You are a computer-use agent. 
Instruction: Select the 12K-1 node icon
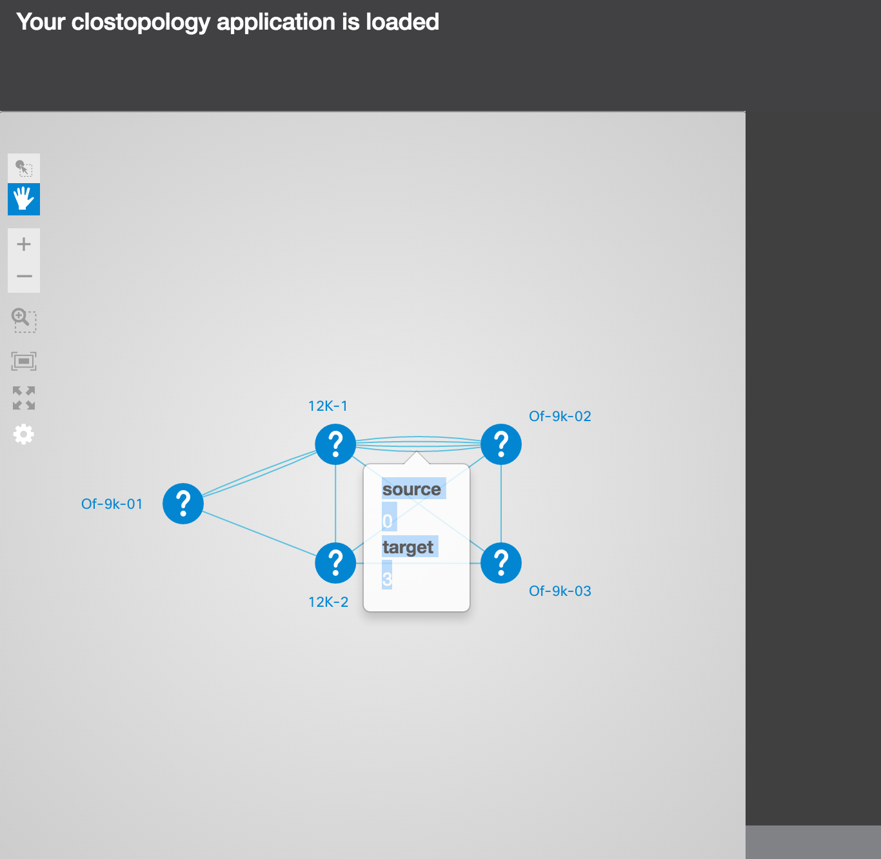pos(335,444)
